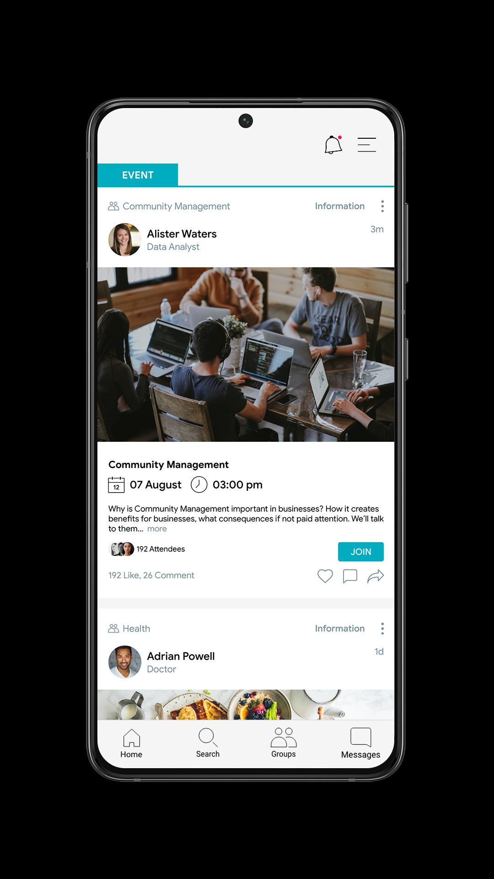
Task: Open three-dot options on Community Management post
Action: [x=382, y=206]
